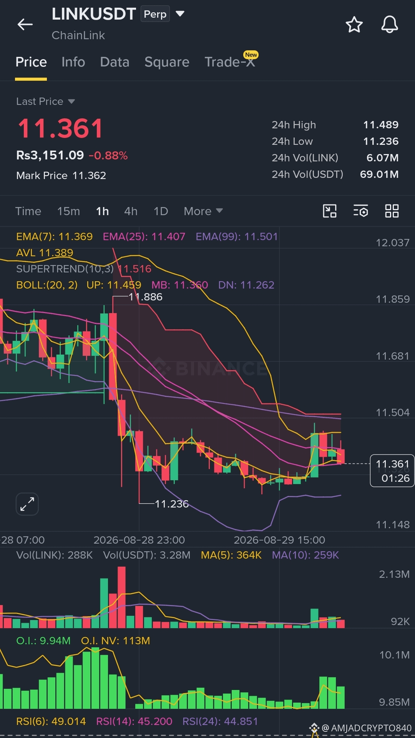Open the Data tab
Screen dimensions: 415x738
point(115,62)
